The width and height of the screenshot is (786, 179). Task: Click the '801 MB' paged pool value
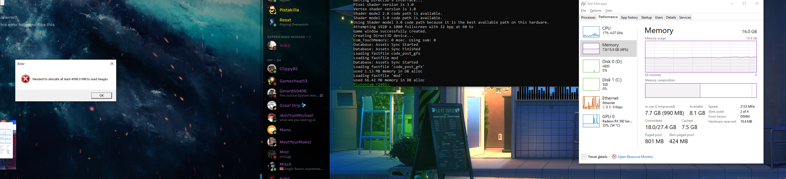[x=654, y=141]
